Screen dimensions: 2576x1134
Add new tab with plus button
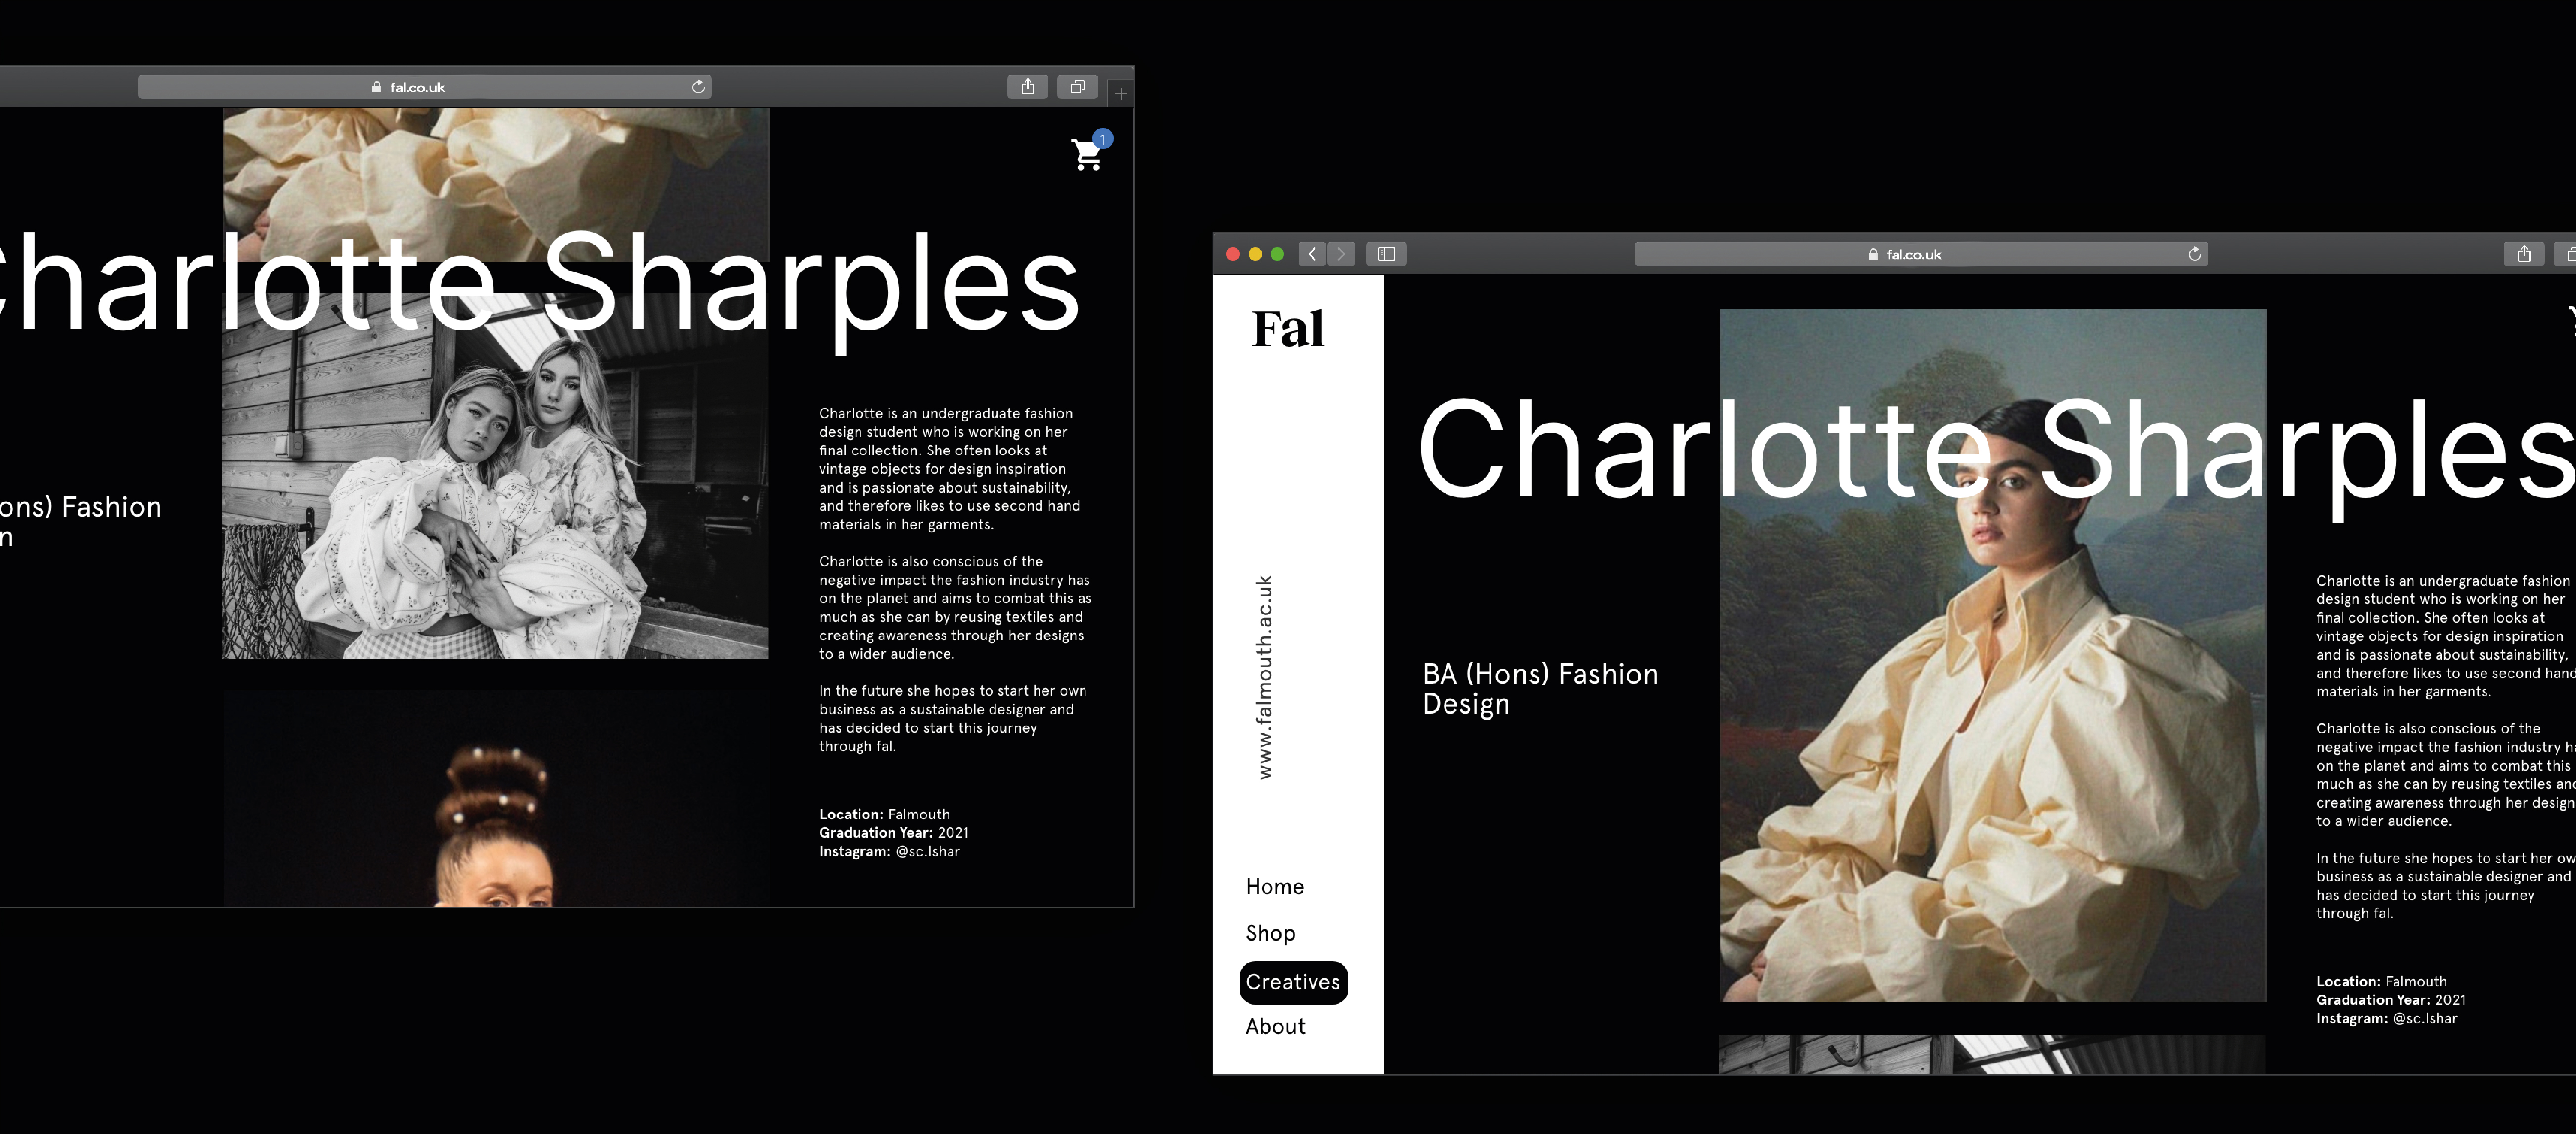tap(1121, 94)
